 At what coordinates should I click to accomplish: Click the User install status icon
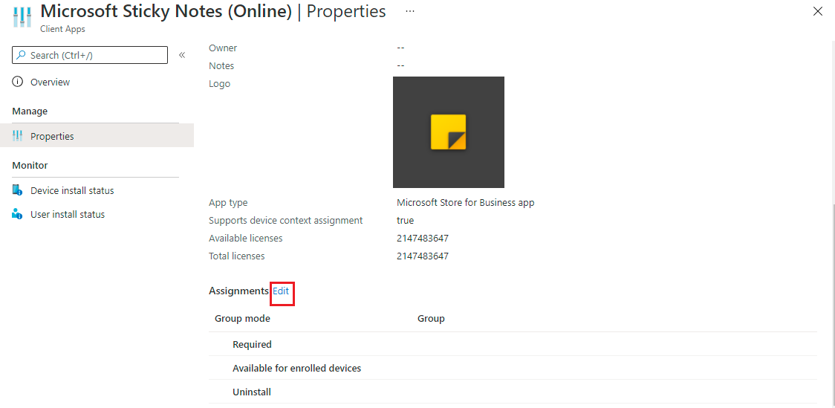point(18,214)
